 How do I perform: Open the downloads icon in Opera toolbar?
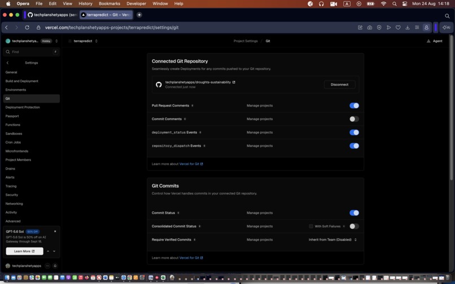(x=408, y=28)
